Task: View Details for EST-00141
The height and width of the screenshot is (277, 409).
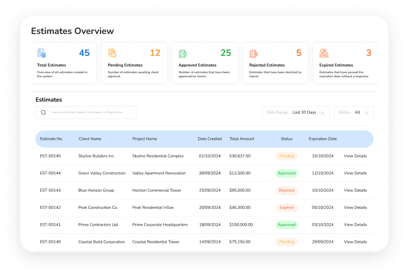Action: [355, 225]
